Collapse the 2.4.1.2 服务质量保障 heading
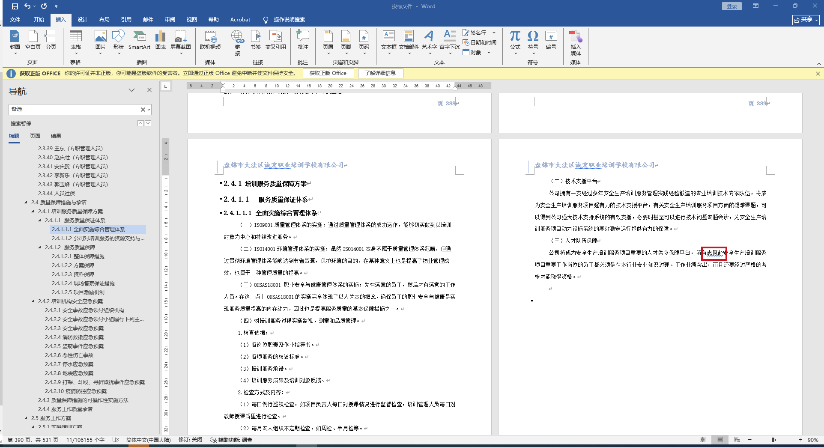Screen dimensions: 824x447 [40, 247]
